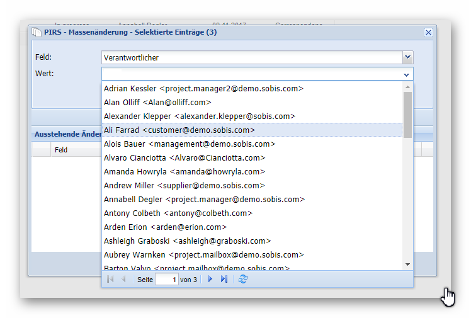The image size is (471, 318).
Task: Click the Wert combo box field
Action: point(251,74)
